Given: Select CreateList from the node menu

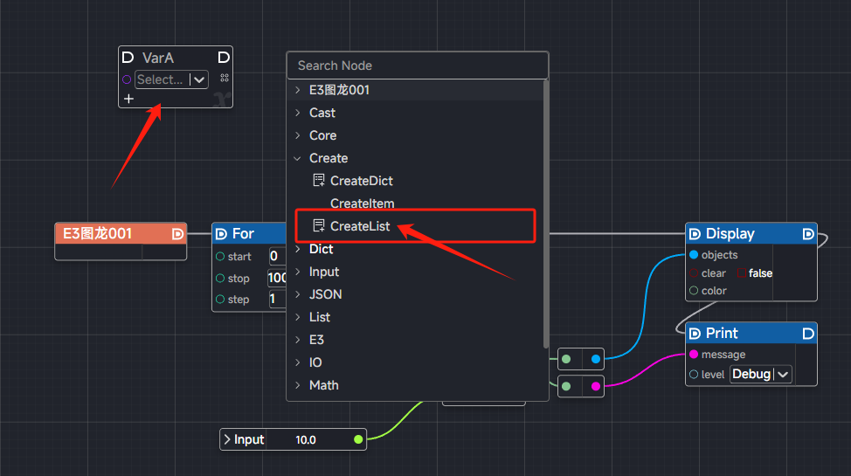Looking at the screenshot, I should point(362,226).
